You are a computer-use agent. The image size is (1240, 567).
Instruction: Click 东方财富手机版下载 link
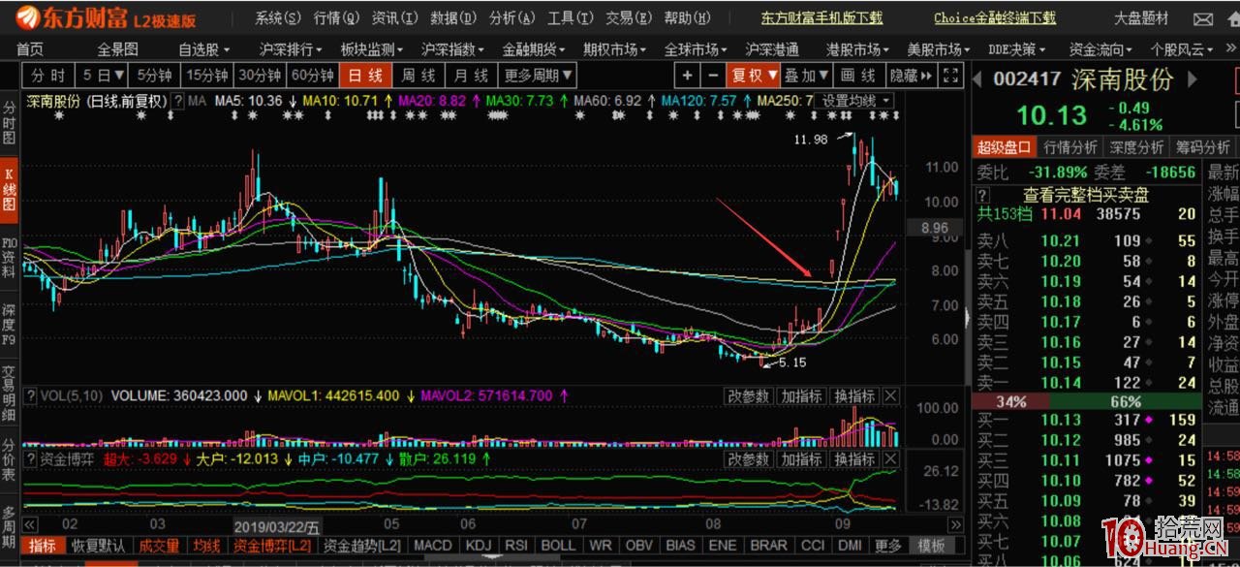point(821,18)
